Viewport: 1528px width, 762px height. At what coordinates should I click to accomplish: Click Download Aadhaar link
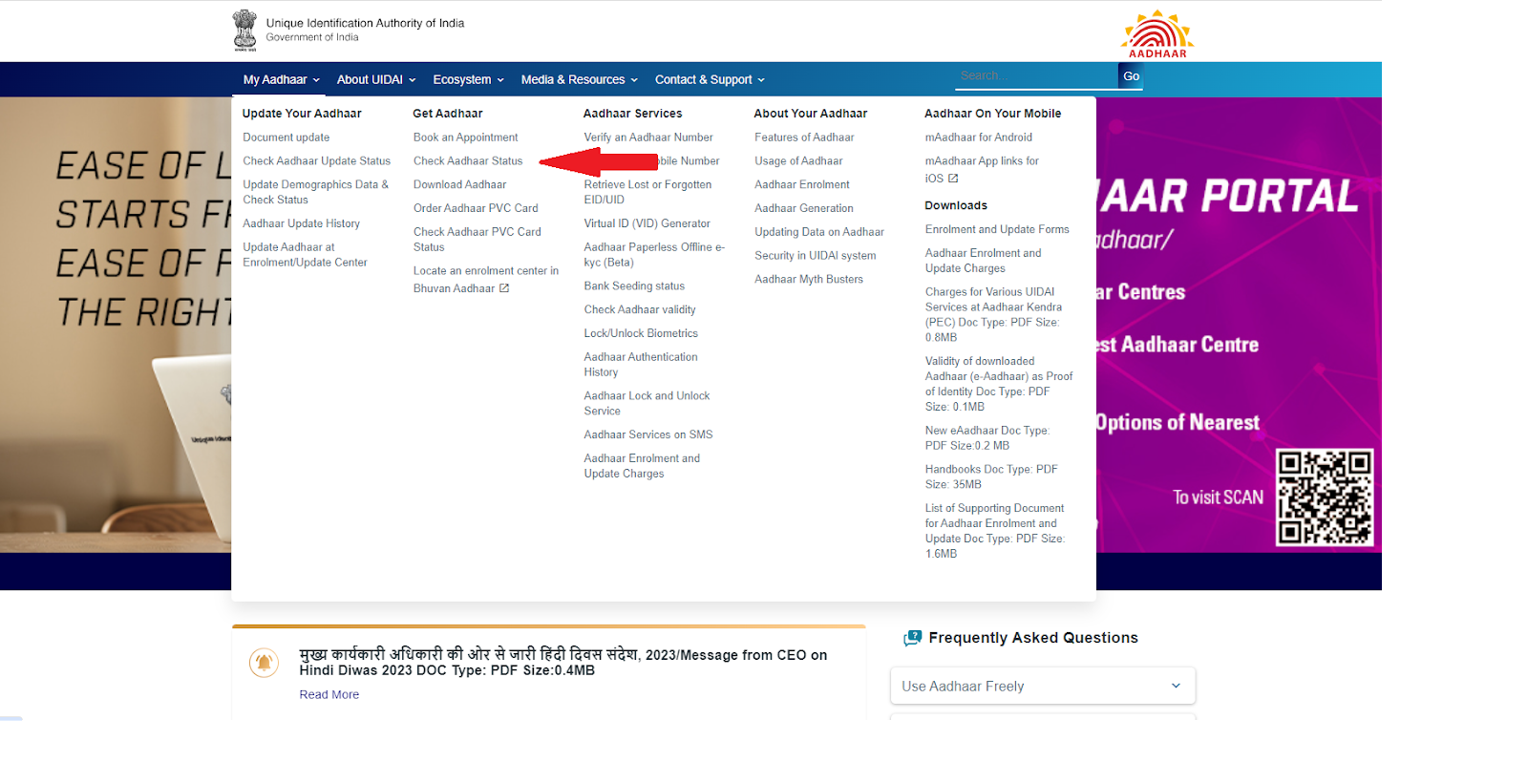coord(459,185)
